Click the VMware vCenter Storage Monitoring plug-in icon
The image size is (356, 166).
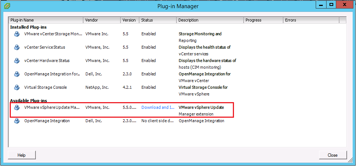[16, 34]
